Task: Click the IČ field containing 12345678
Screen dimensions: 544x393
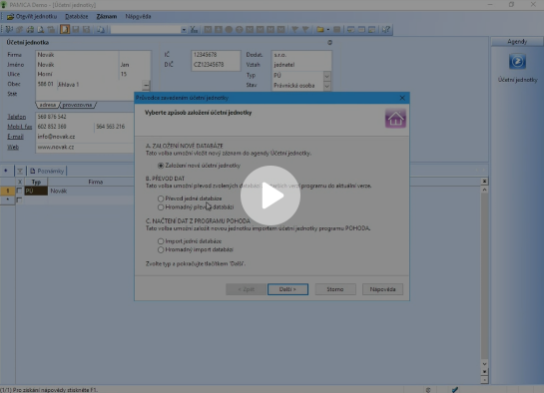Action: tap(216, 55)
